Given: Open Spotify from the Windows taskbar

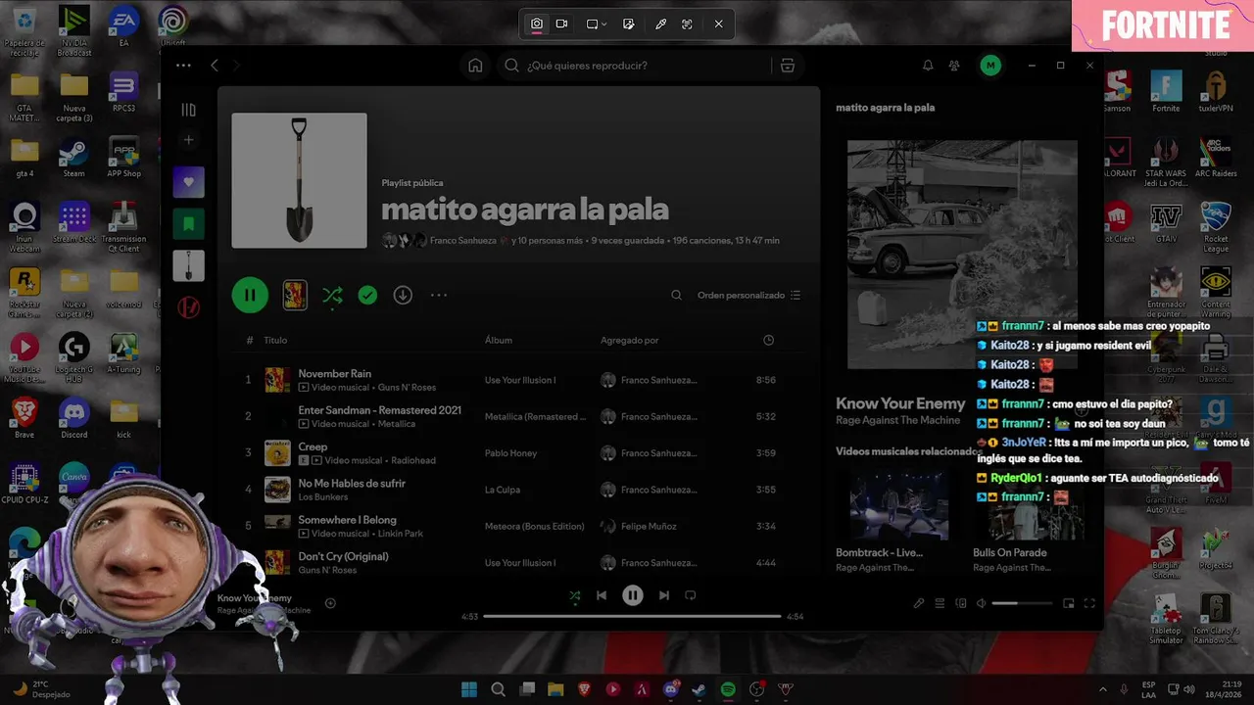Looking at the screenshot, I should (x=728, y=689).
